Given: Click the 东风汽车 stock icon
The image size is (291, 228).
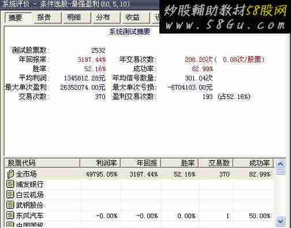Looking at the screenshot, I should (x=10, y=215).
